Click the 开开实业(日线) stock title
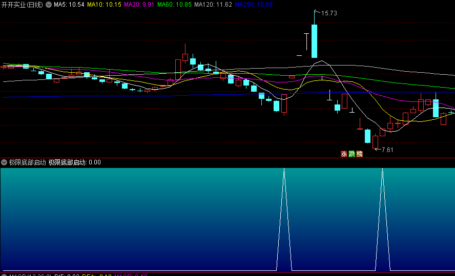455x276 pixels. pos(22,5)
